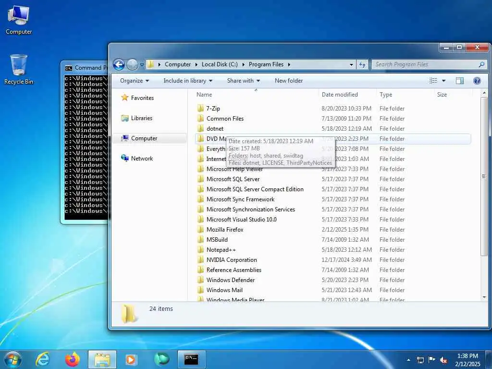Open the Organize menu
Screen dimensions: 492x369
(135, 81)
